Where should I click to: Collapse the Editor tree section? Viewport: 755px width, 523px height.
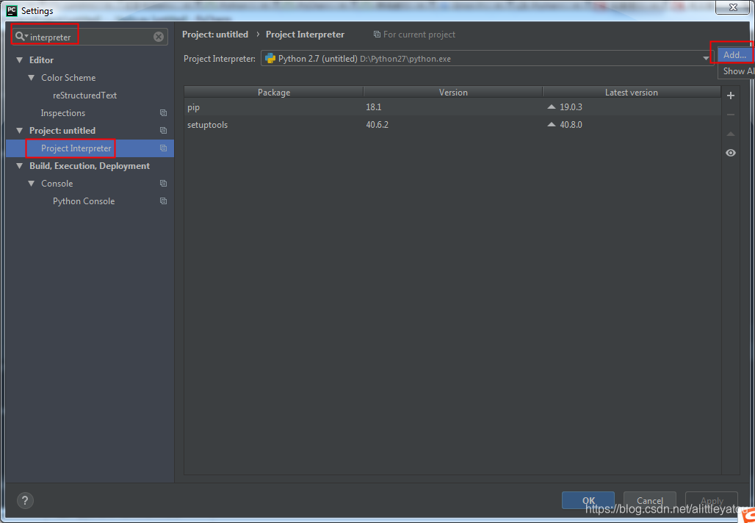click(x=19, y=60)
